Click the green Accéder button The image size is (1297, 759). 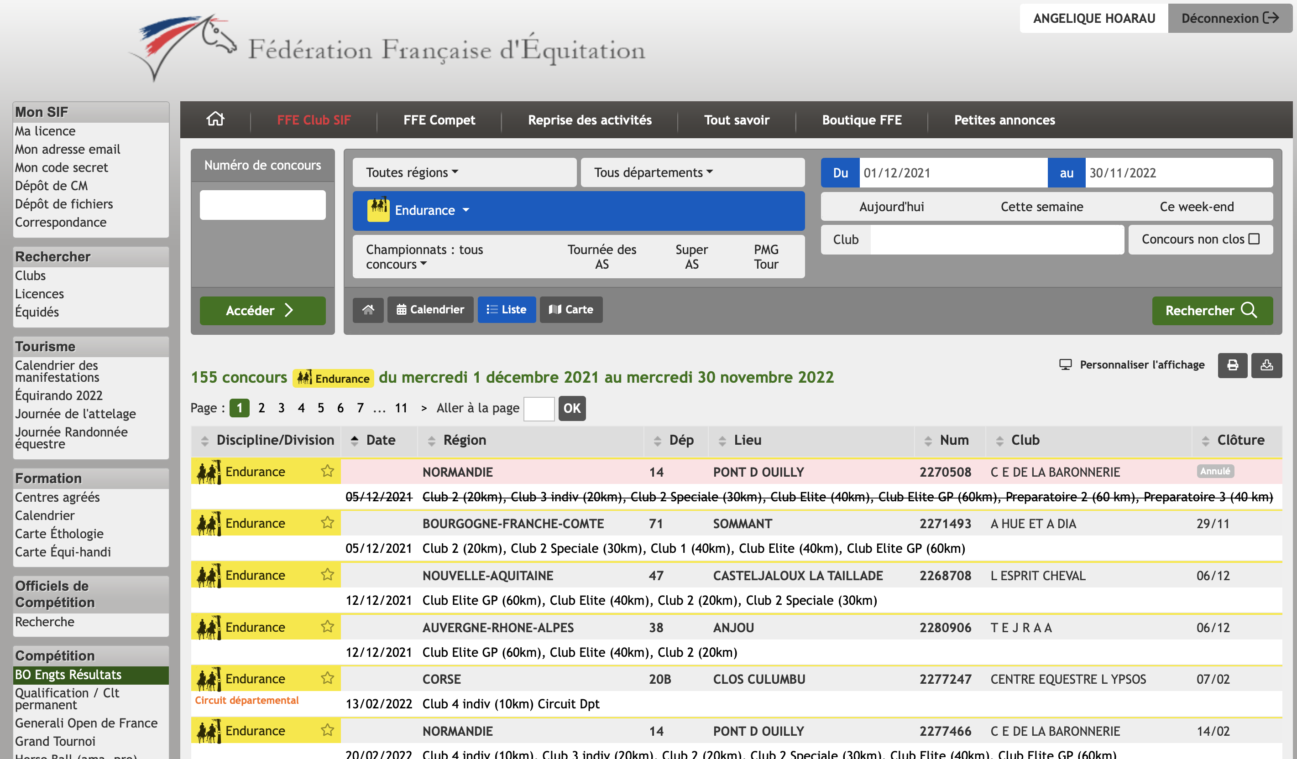(x=262, y=310)
